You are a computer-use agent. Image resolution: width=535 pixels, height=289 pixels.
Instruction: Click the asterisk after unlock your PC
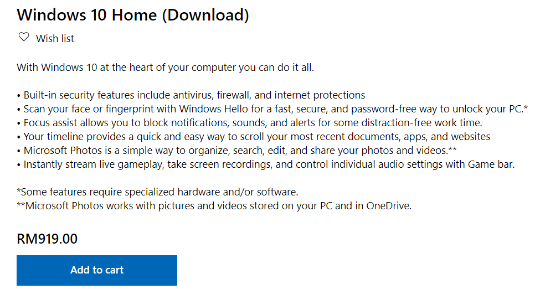[x=525, y=107]
